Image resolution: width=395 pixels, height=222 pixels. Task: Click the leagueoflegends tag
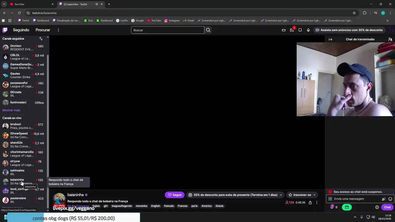pyautogui.click(x=122, y=206)
